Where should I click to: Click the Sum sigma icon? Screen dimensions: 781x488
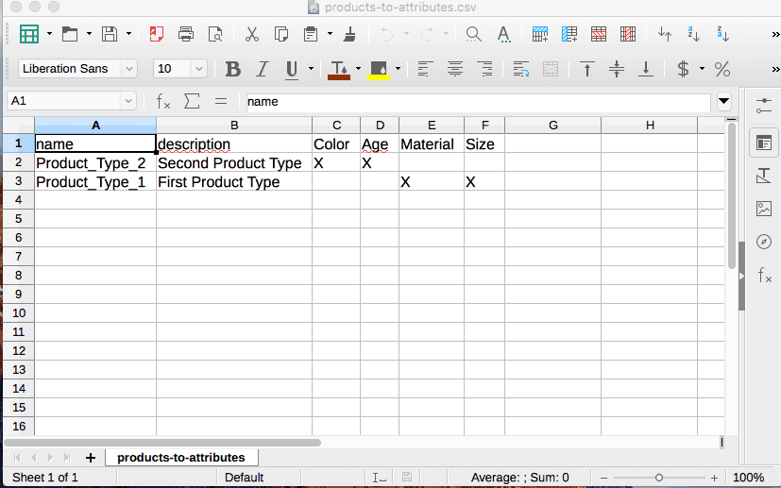[192, 101]
